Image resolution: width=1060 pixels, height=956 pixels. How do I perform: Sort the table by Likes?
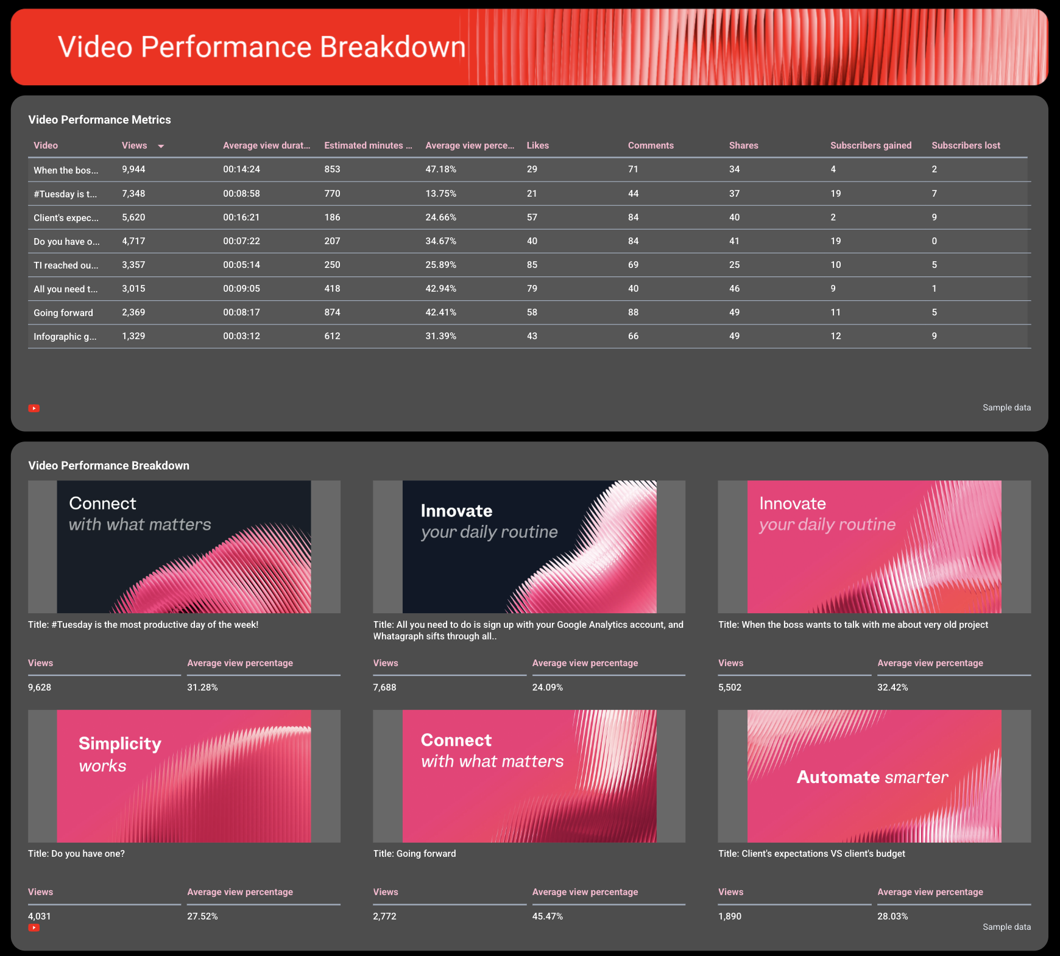(537, 146)
